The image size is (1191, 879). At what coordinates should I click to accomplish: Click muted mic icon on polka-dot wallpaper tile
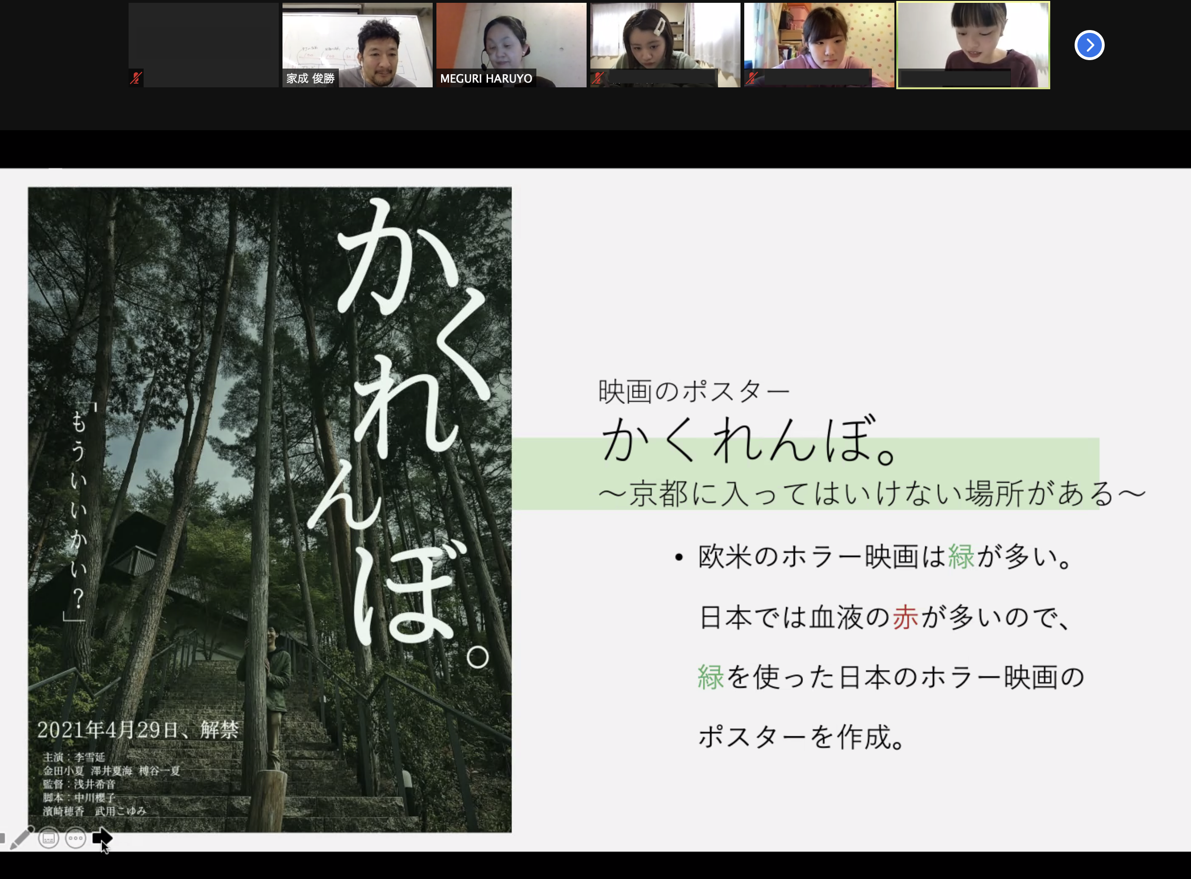[751, 78]
